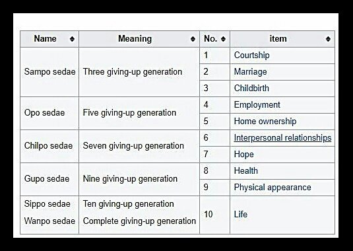The image size is (353, 251).
Task: Open the Interpersonal relationships link
Action: (282, 137)
